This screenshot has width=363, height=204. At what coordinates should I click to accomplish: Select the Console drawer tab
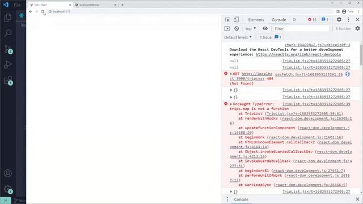240,199
